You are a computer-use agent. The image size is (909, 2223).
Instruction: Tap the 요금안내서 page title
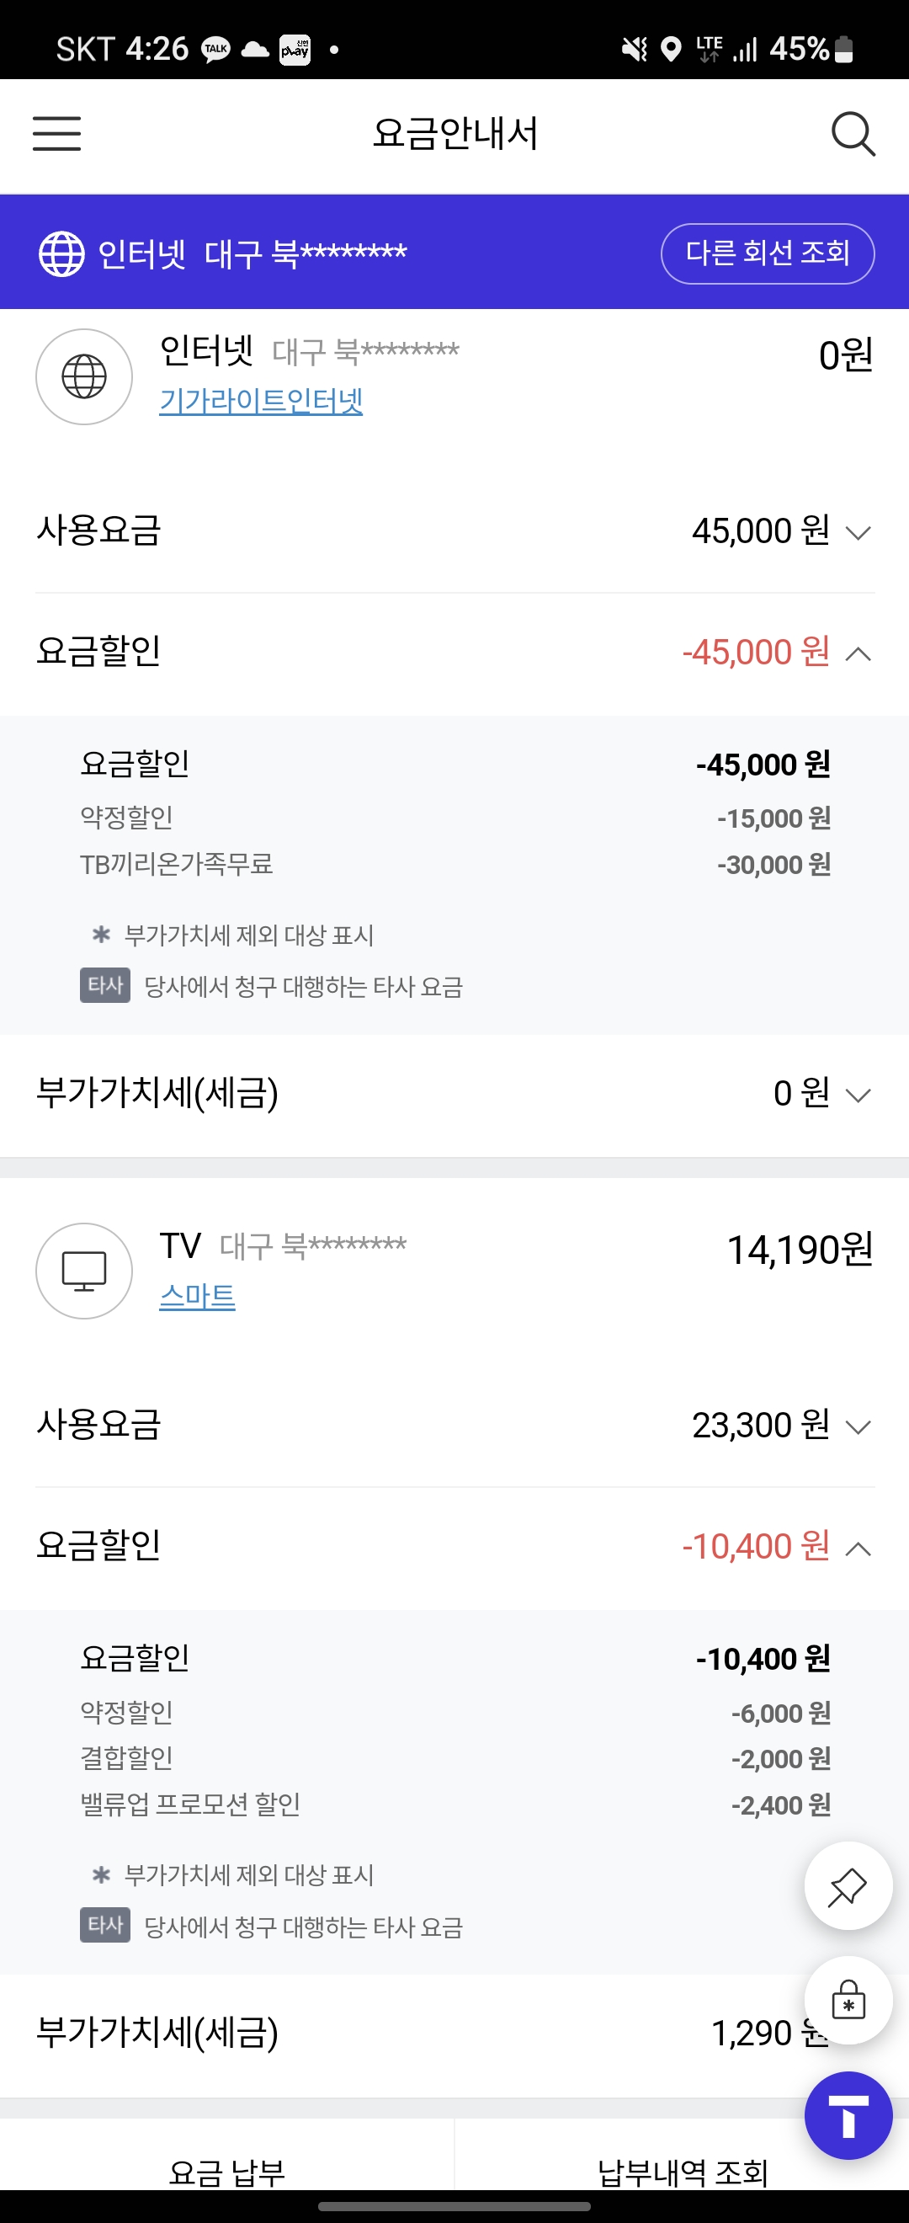point(454,134)
